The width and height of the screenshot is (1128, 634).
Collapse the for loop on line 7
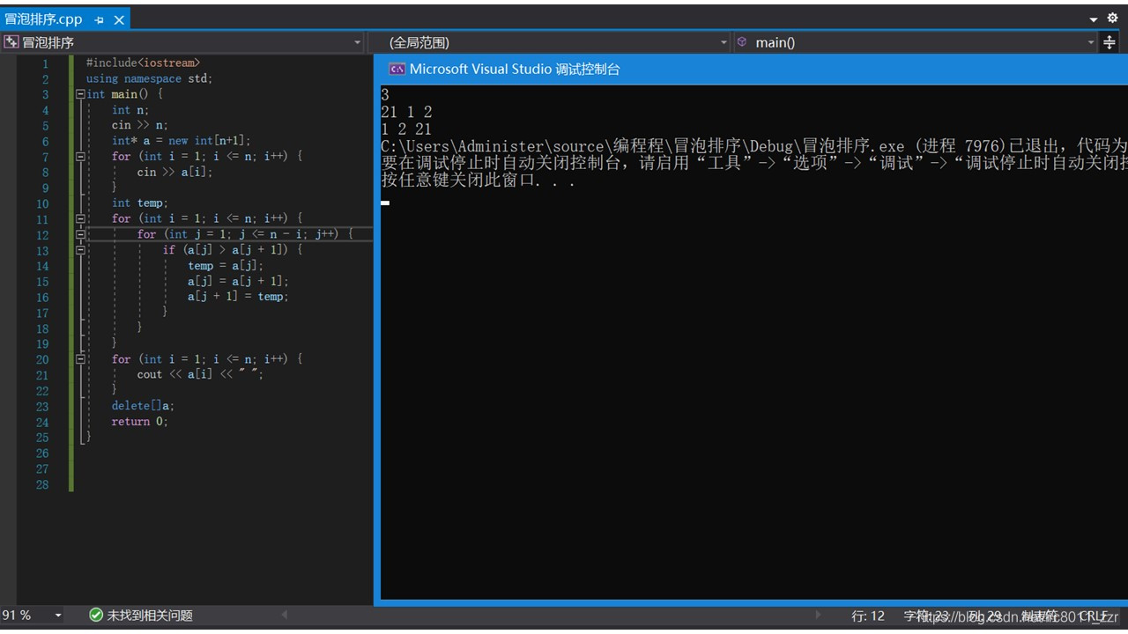[80, 156]
